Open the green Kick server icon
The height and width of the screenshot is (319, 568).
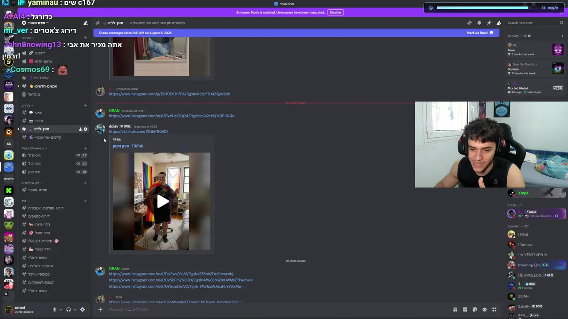[8, 191]
